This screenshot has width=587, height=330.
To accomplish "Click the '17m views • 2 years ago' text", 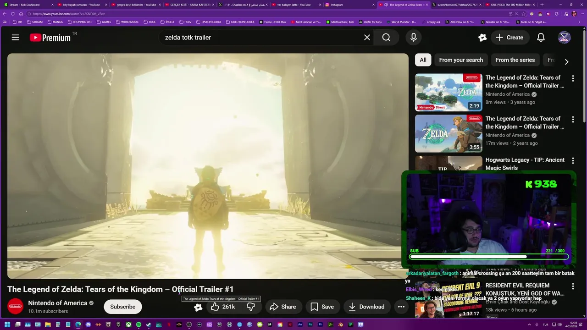I will (x=512, y=143).
